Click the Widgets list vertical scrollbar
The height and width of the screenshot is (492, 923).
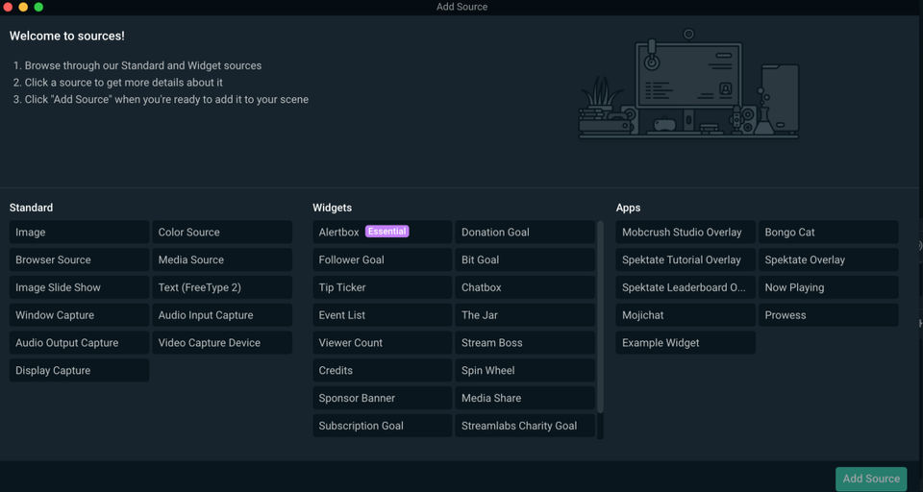600,316
